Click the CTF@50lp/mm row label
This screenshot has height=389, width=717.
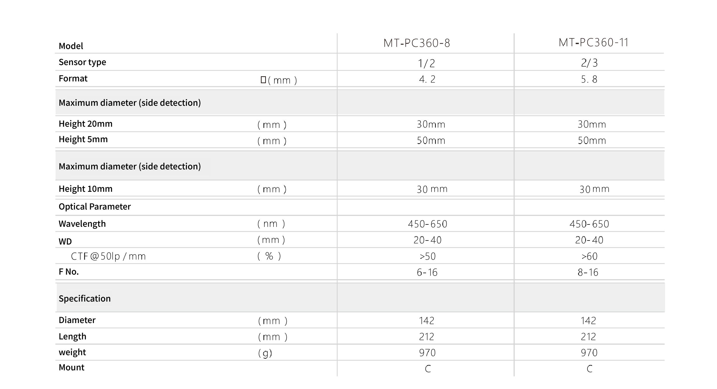pyautogui.click(x=108, y=256)
